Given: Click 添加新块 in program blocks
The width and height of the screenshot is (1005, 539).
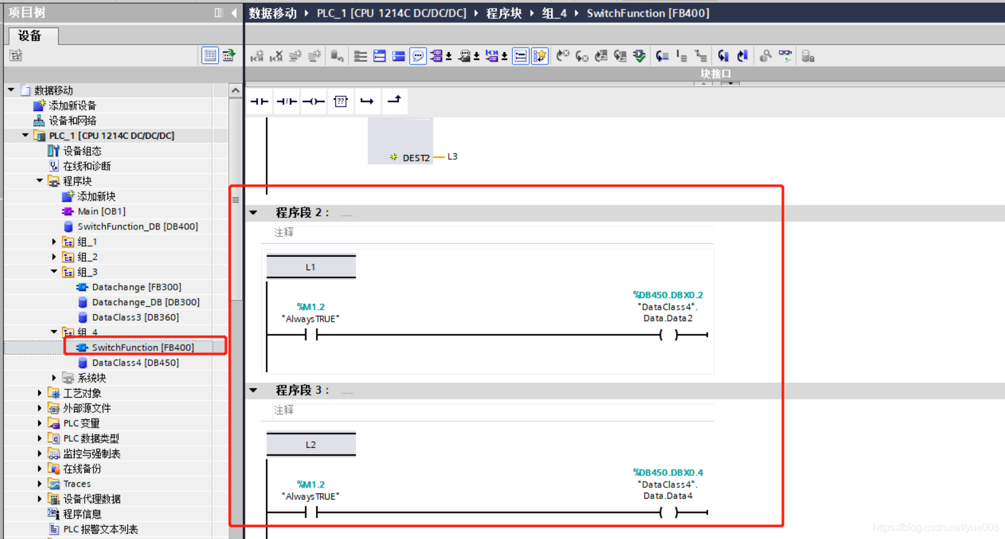Looking at the screenshot, I should coord(96,196).
